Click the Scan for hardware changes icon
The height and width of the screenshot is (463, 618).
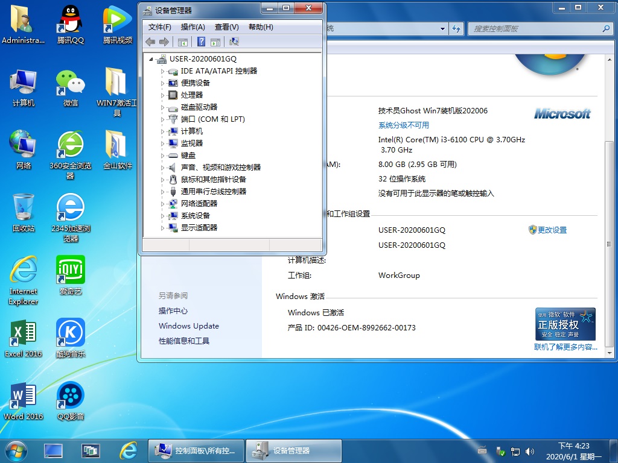[234, 42]
